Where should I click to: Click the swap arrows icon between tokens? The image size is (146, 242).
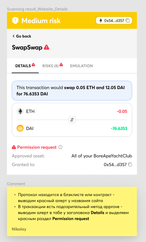tap(72, 120)
